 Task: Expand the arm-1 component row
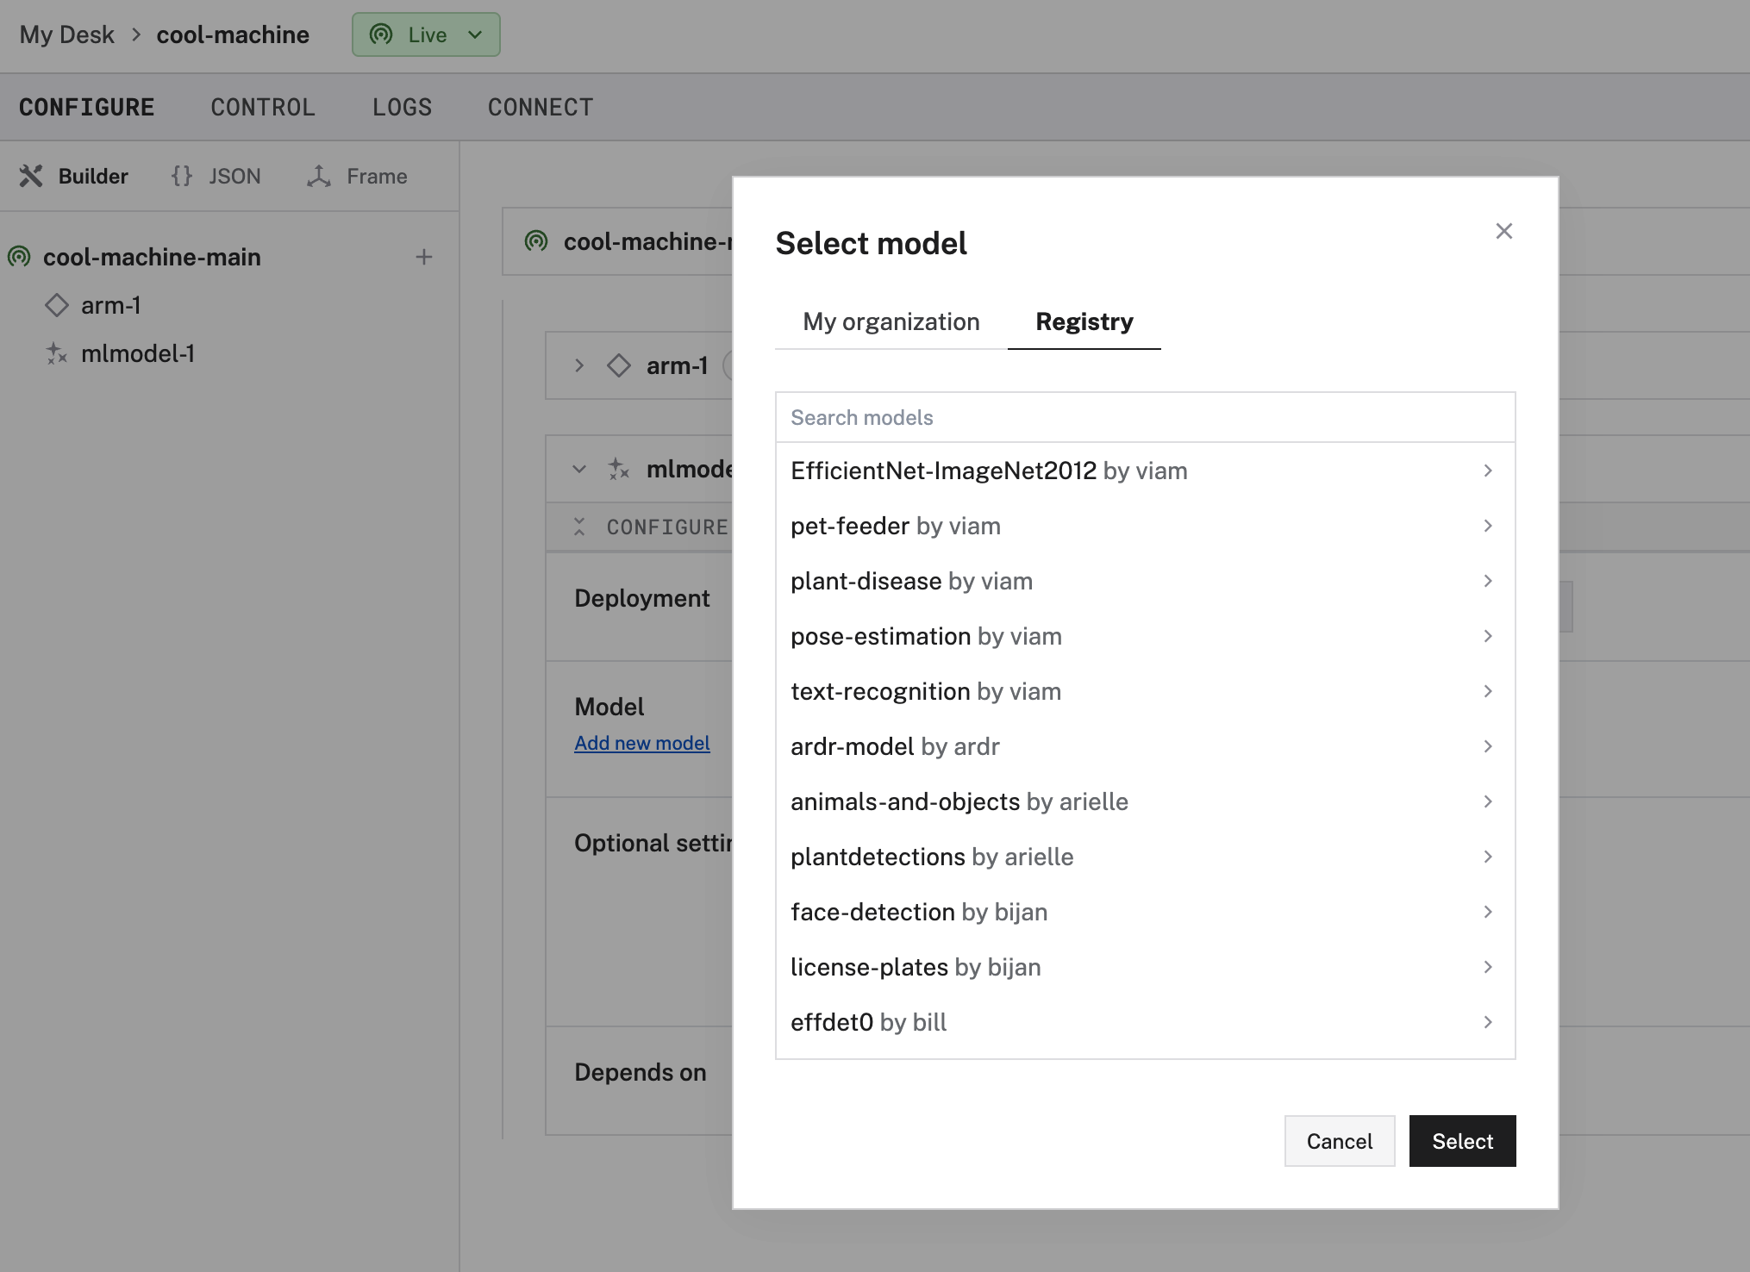tap(578, 365)
